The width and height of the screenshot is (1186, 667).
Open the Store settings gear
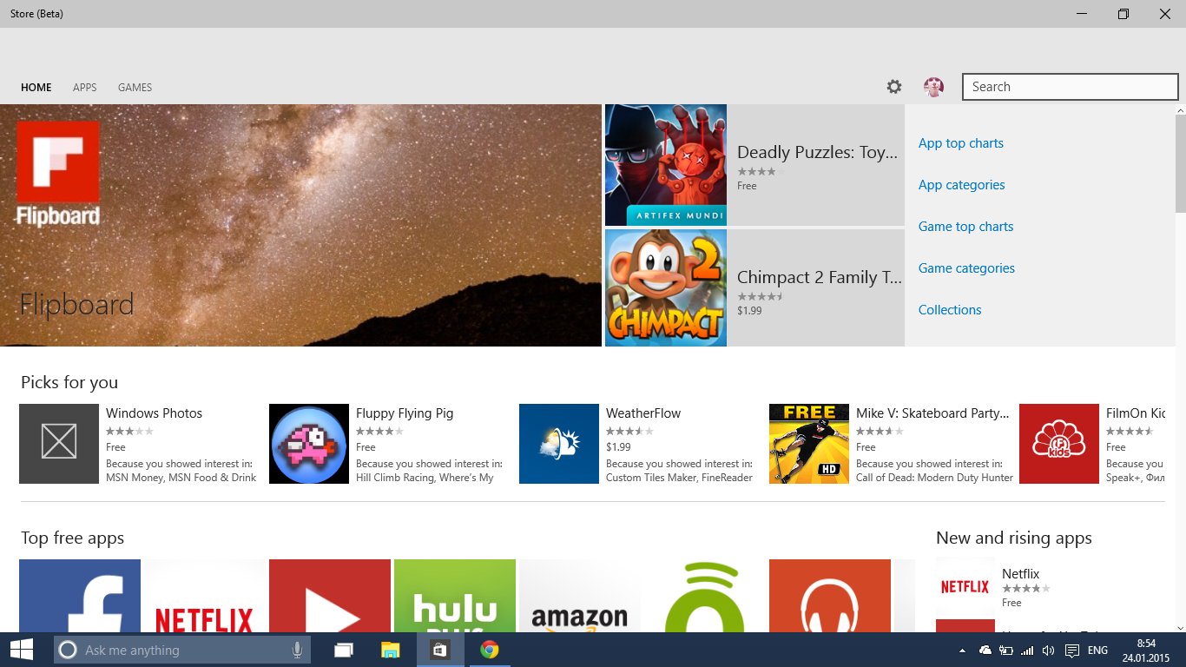(x=894, y=87)
